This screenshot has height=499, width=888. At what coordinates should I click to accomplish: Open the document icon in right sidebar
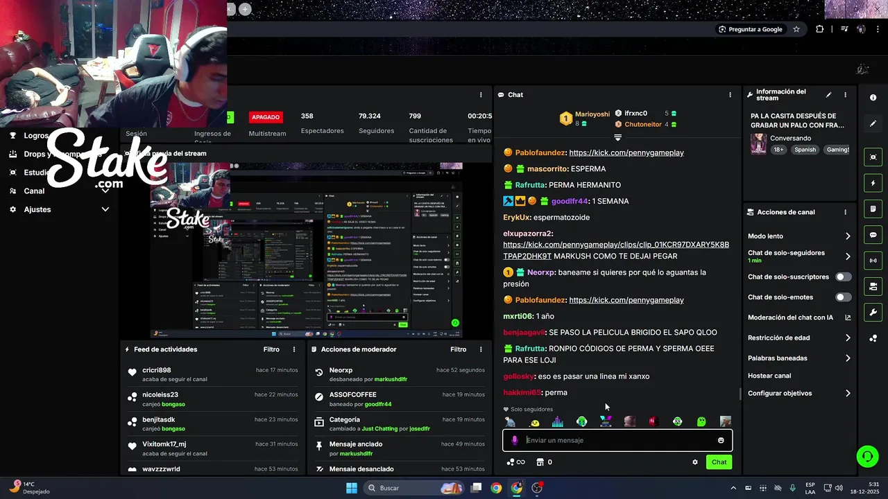point(873,209)
